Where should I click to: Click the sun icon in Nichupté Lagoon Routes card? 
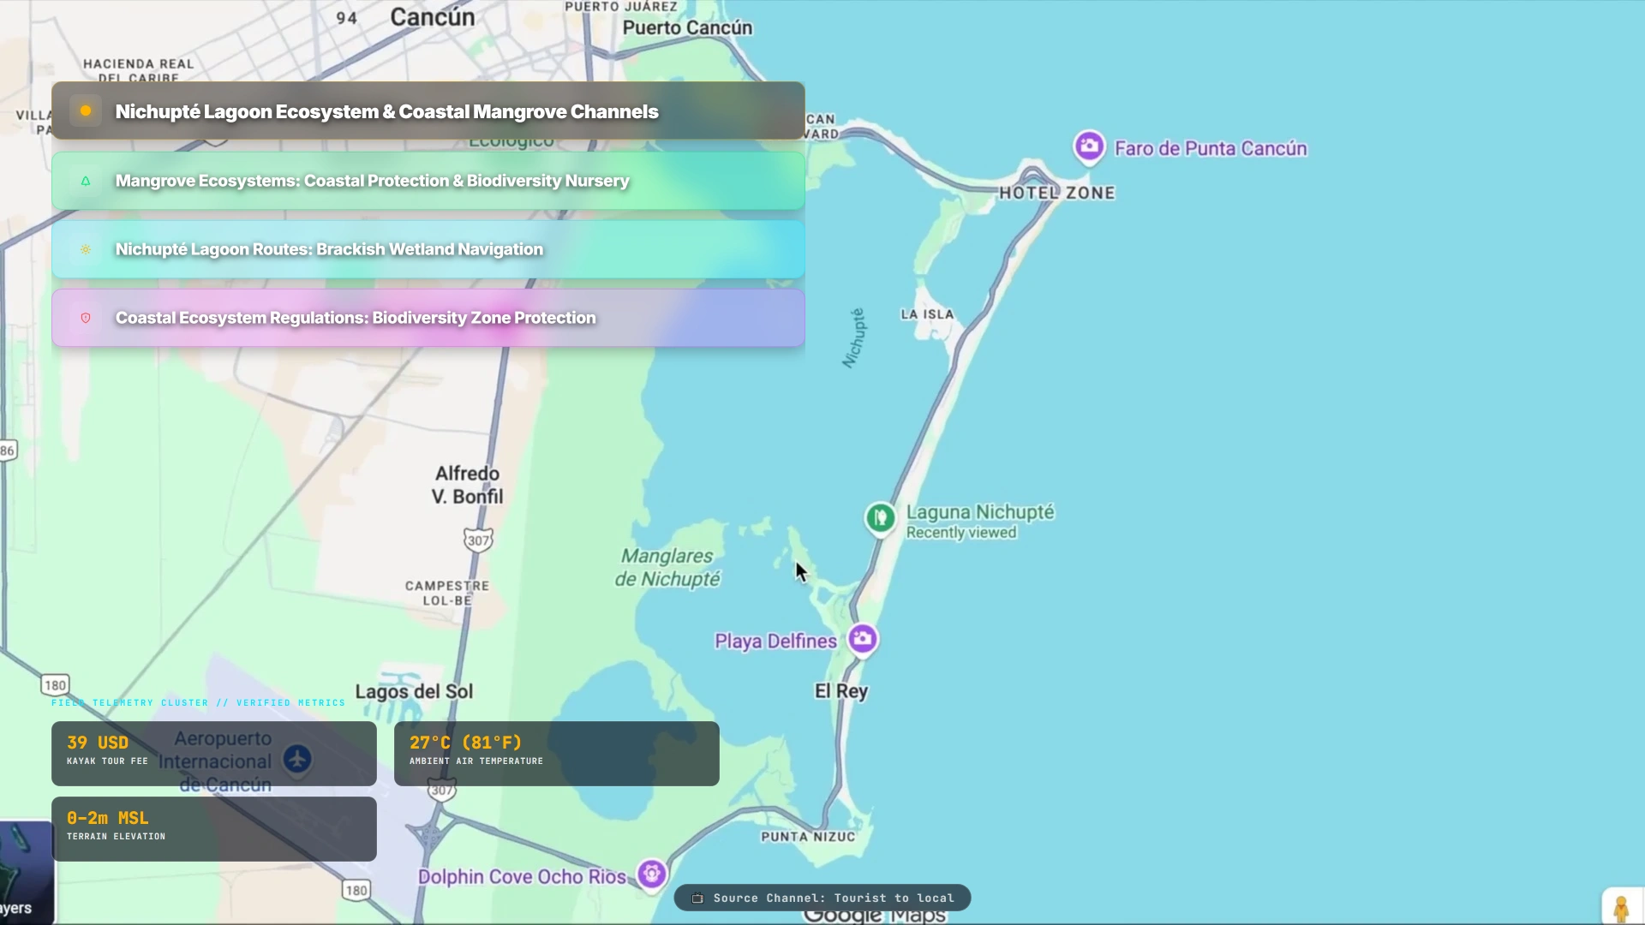tap(86, 249)
